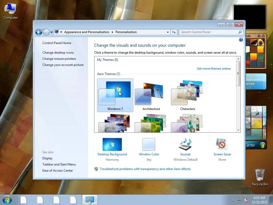Open Window Color icon

click(149, 144)
